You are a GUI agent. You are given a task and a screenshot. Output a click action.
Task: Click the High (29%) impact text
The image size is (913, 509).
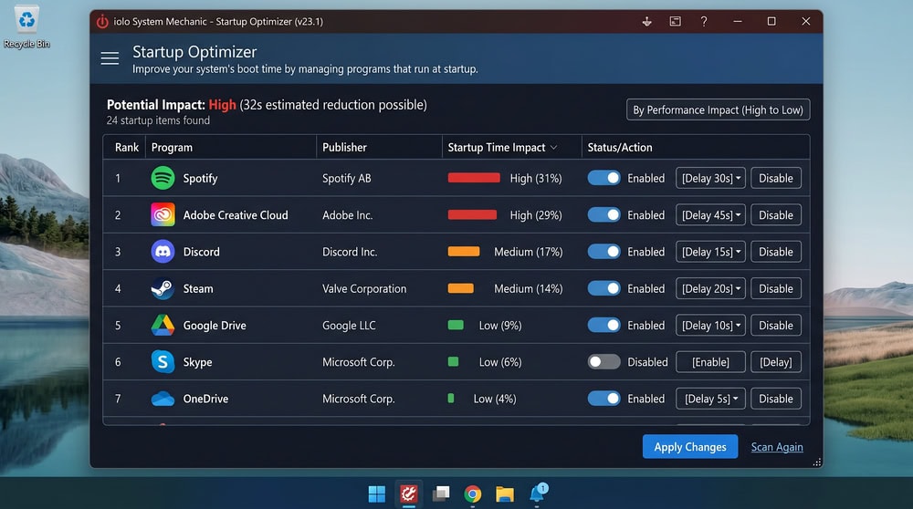pos(536,215)
